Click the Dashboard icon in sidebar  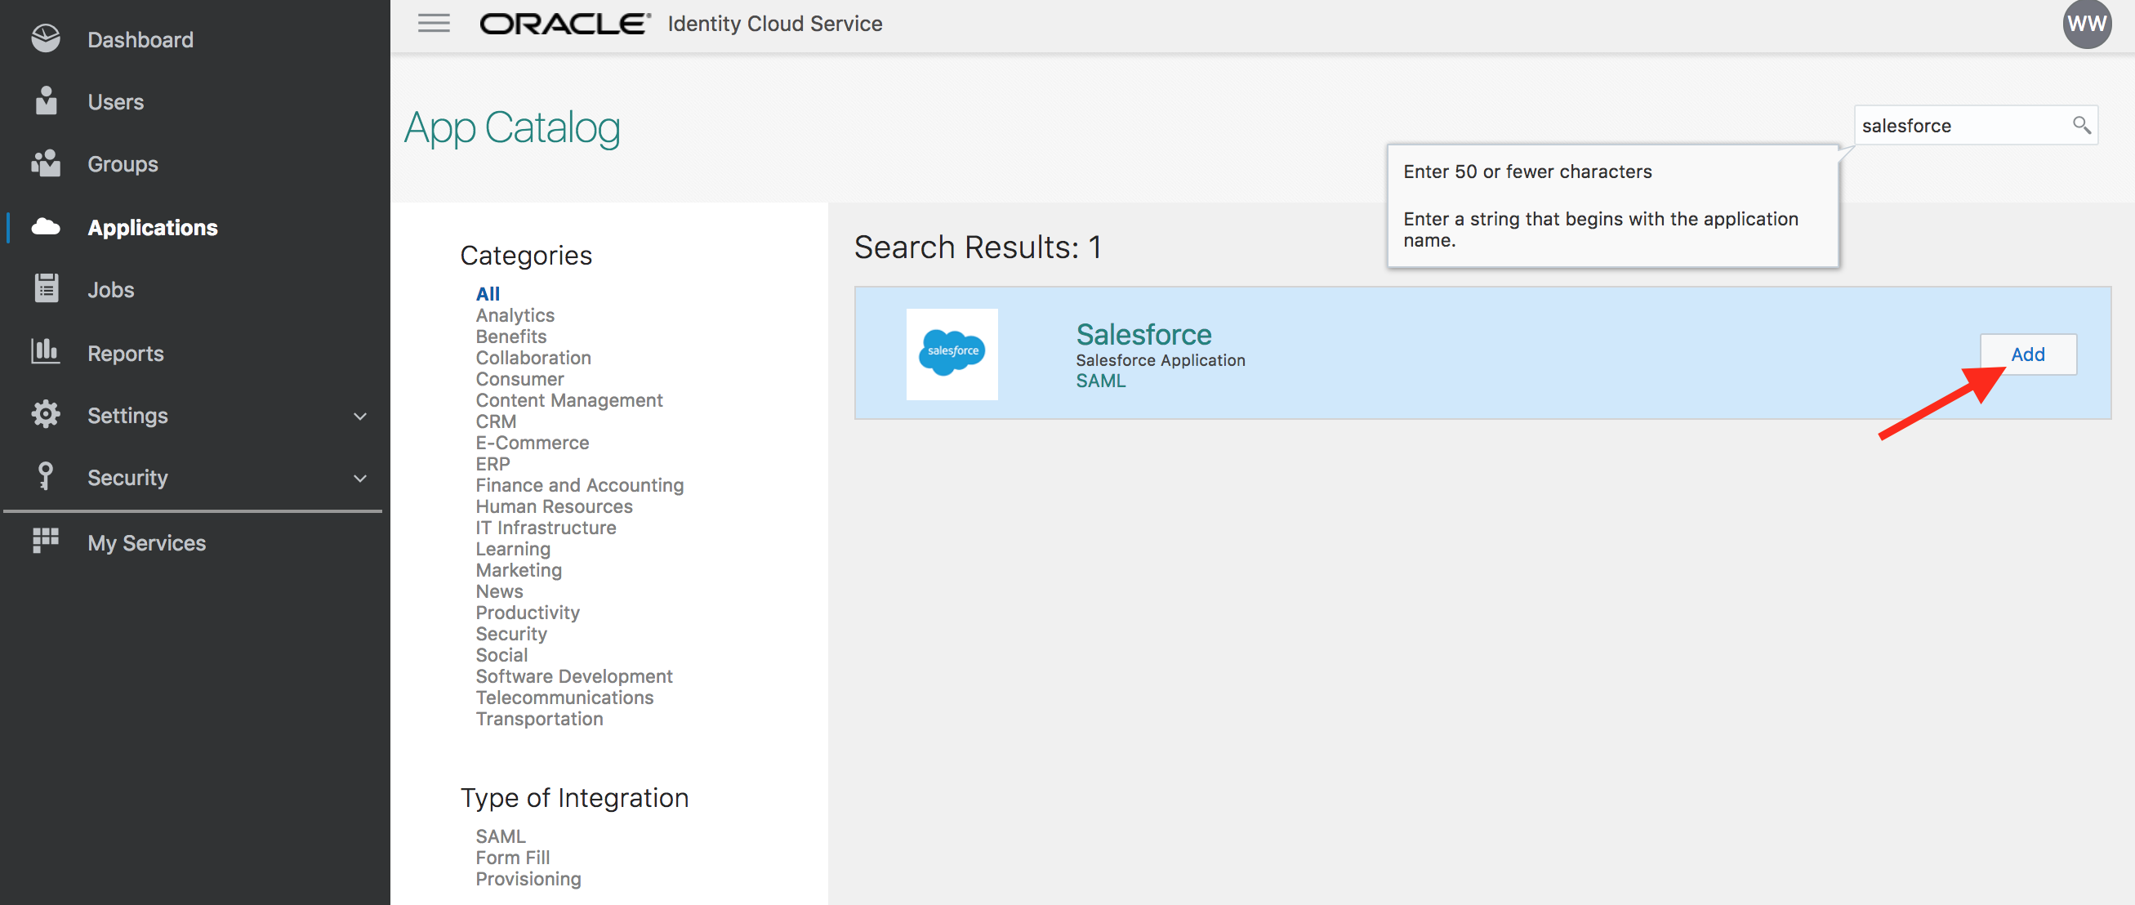click(46, 39)
